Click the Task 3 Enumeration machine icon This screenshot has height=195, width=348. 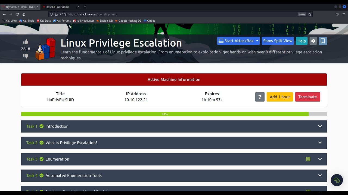308,159
